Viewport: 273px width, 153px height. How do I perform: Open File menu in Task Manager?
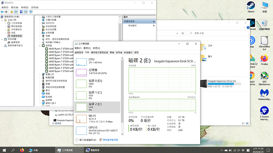click(78, 48)
